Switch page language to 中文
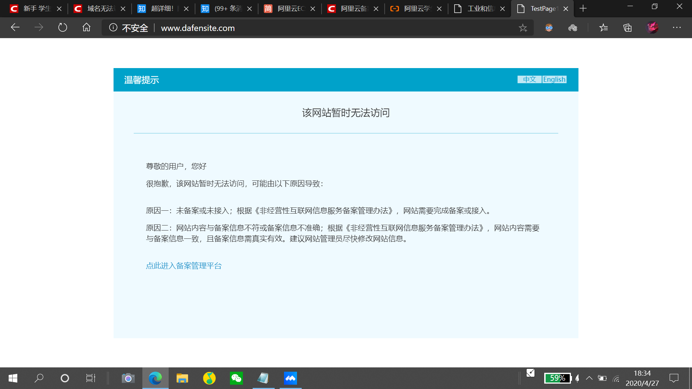 click(x=529, y=79)
